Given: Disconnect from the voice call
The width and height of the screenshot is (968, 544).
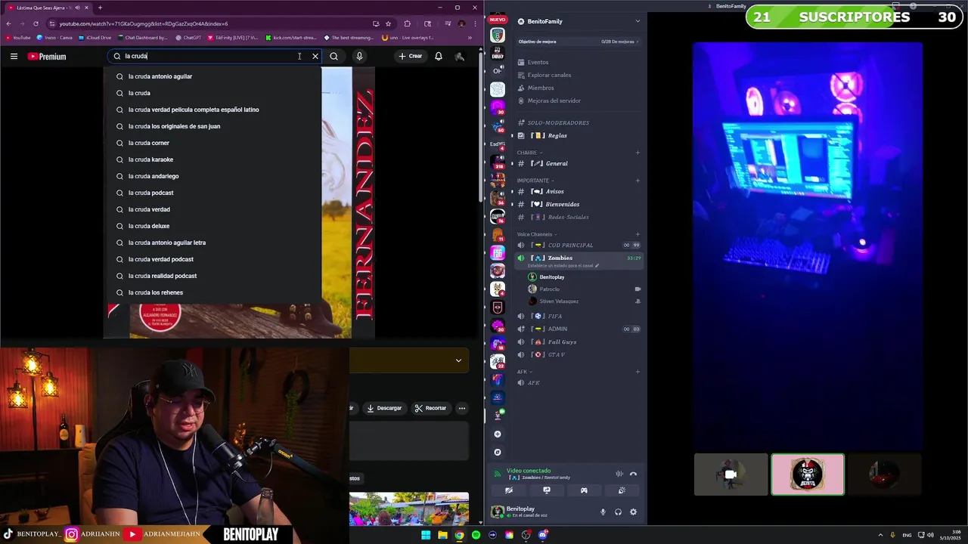Looking at the screenshot, I should pyautogui.click(x=633, y=474).
